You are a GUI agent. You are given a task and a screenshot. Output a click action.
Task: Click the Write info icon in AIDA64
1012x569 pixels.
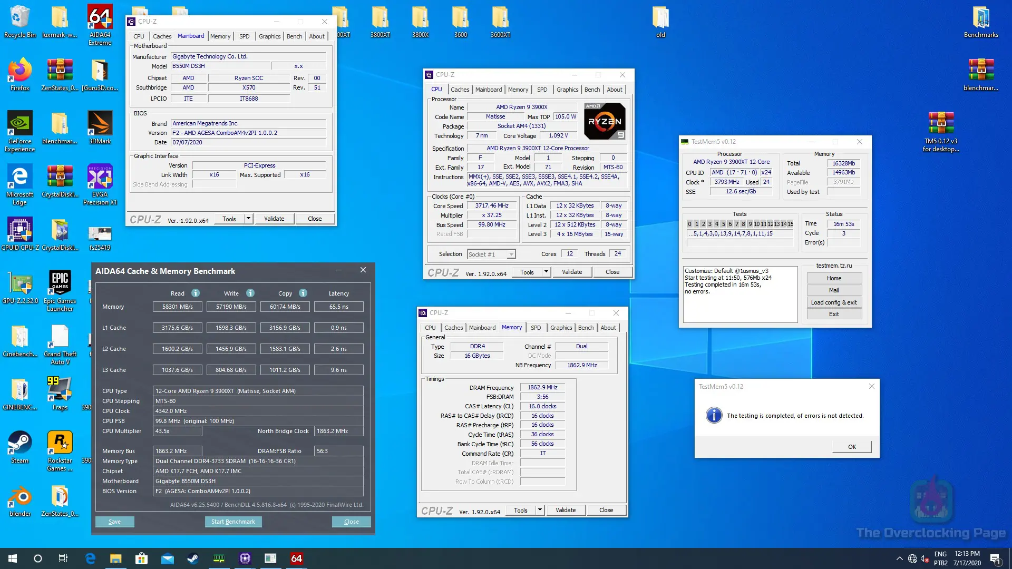coord(250,293)
